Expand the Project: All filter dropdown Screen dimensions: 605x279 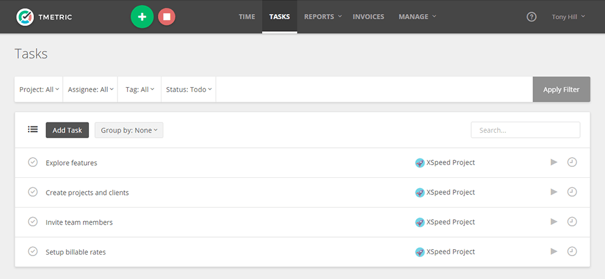(x=39, y=90)
